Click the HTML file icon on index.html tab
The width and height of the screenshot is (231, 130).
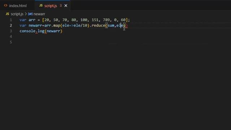pos(6,5)
